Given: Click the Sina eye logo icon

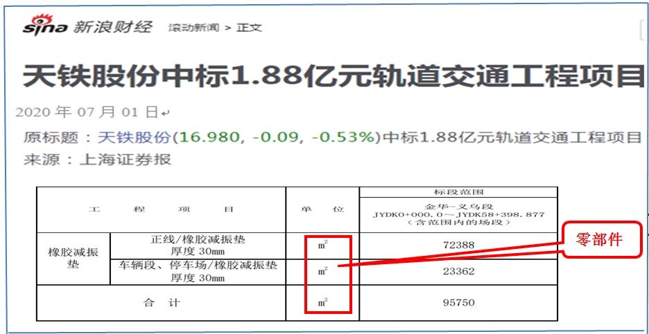Looking at the screenshot, I should coord(45,25).
